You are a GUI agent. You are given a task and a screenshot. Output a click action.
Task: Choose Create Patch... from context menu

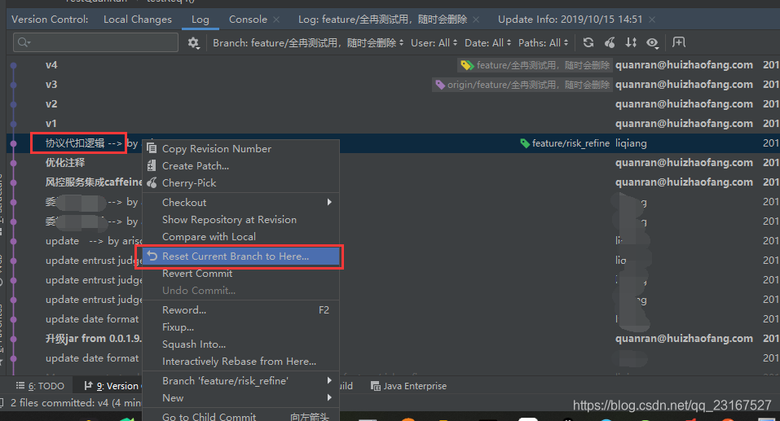click(240, 166)
